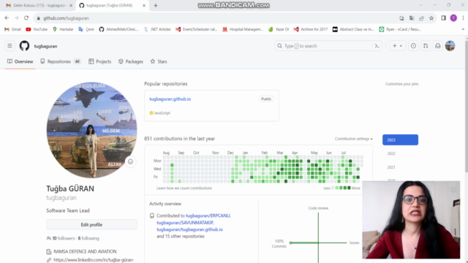This screenshot has width=468, height=263.
Task: Open the Ryan - vCard bookmark
Action: pos(400,29)
